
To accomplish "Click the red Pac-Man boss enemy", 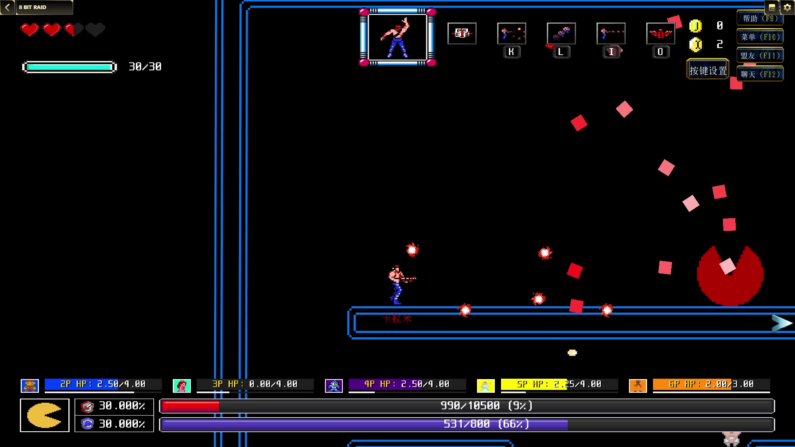I will tap(730, 276).
